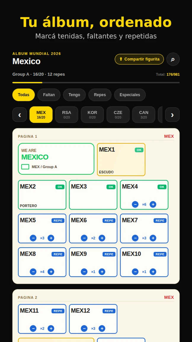
Task: Open the KOR team tab
Action: [x=92, y=115]
